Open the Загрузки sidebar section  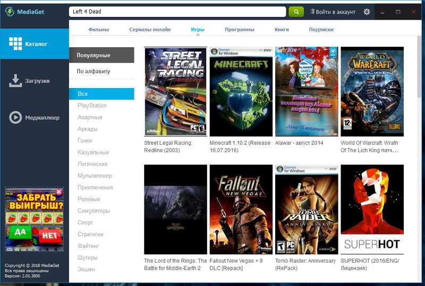click(35, 81)
